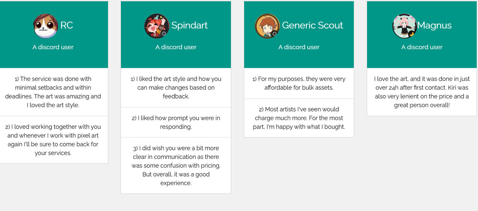The width and height of the screenshot is (478, 211).
Task: Click Spindart's comment about the art style
Action: pos(176,88)
